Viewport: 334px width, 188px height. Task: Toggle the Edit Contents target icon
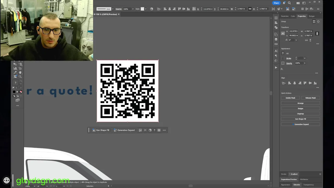318,21
